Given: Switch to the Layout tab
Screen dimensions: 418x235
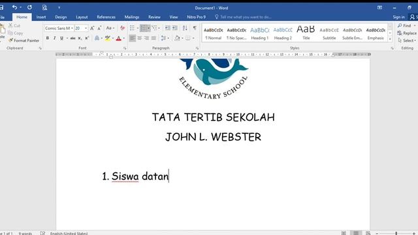Looking at the screenshot, I should (x=82, y=17).
